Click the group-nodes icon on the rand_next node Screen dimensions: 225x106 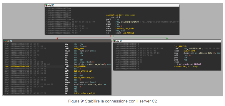pos(11,41)
